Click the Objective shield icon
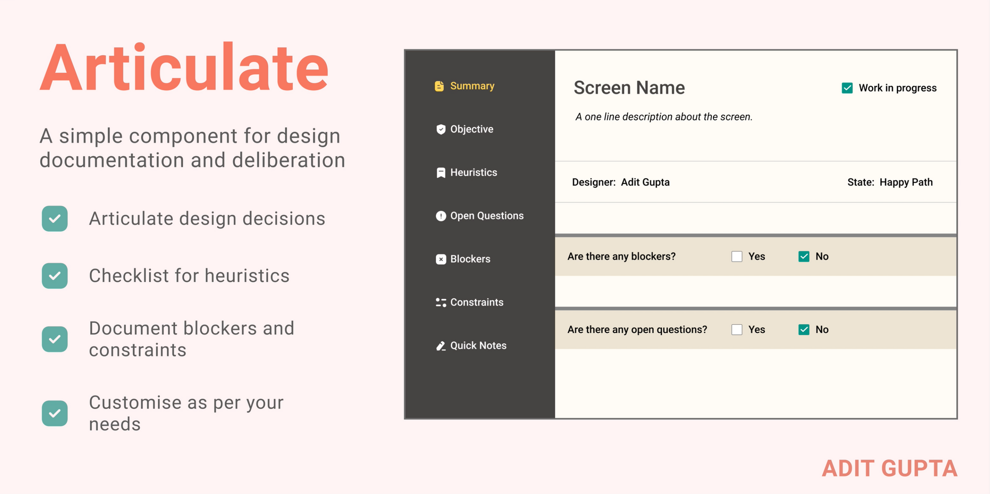Screen dimensions: 990x494 click(x=441, y=130)
